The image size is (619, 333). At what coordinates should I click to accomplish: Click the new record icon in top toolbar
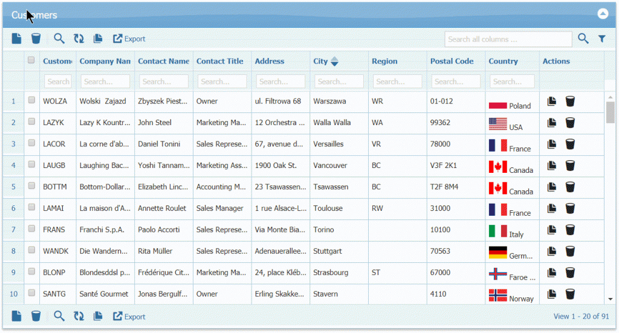point(17,39)
